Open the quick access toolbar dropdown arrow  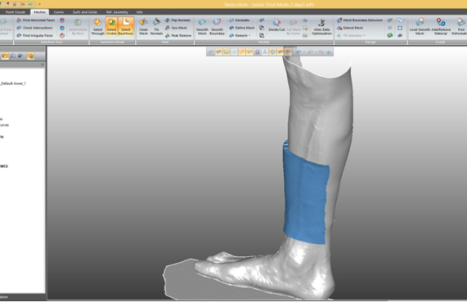(39, 4)
